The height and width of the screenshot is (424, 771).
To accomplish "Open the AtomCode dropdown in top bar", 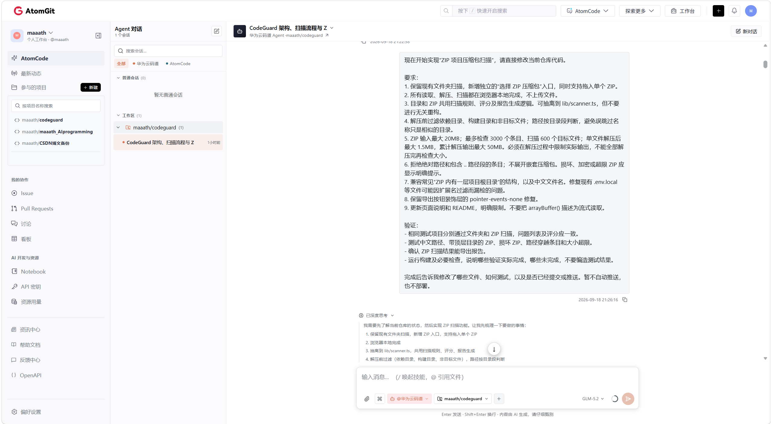I will (588, 11).
